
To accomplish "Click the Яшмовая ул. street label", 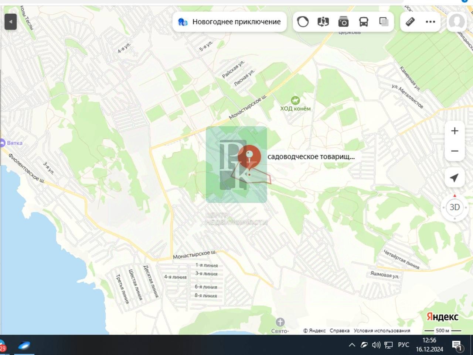I will coord(385,275).
